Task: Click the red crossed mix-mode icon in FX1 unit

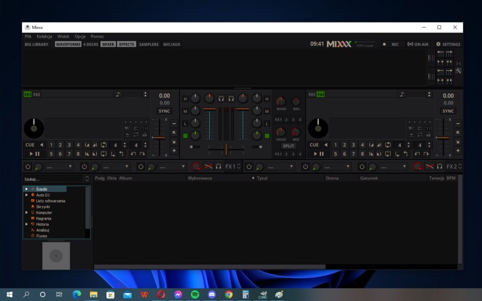Action: [x=208, y=166]
